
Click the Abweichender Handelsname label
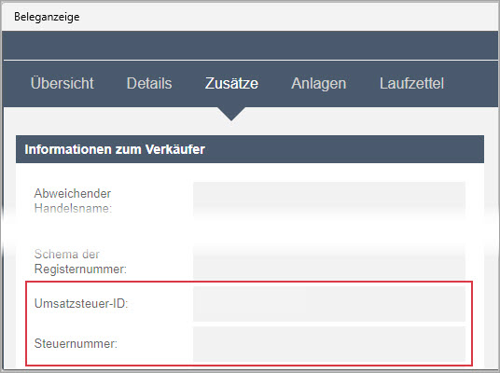point(73,200)
